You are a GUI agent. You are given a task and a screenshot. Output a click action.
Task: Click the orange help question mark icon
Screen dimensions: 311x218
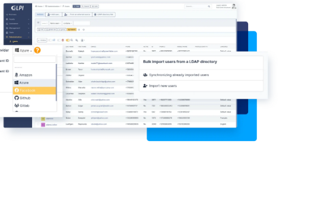[x=37, y=50]
